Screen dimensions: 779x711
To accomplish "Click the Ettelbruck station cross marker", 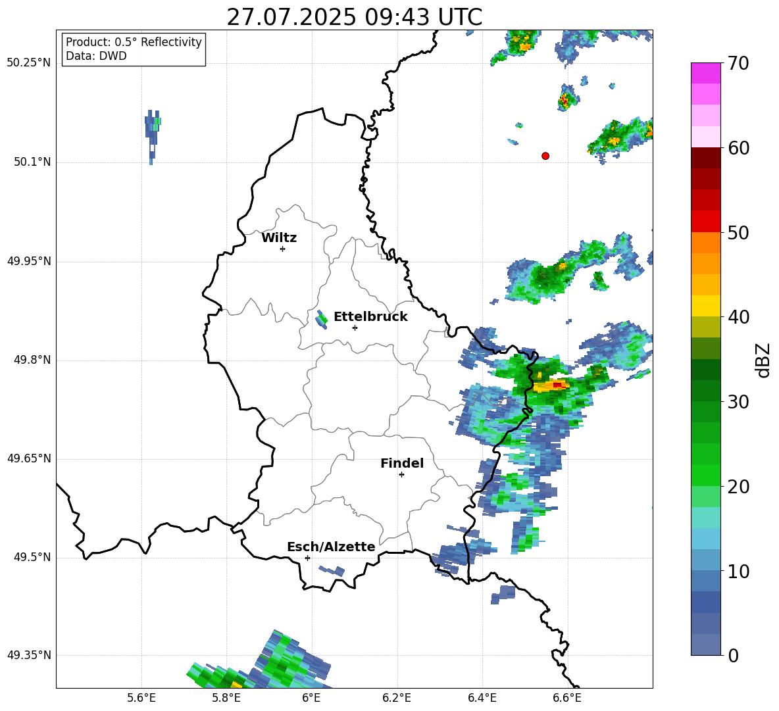I will [355, 328].
